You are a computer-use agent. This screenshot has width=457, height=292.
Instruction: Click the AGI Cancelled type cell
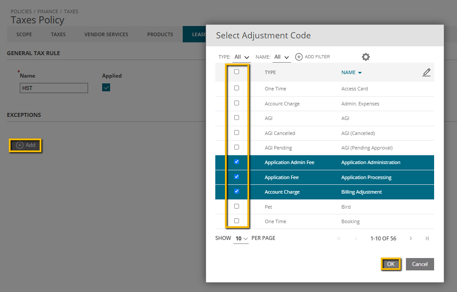[x=280, y=133]
